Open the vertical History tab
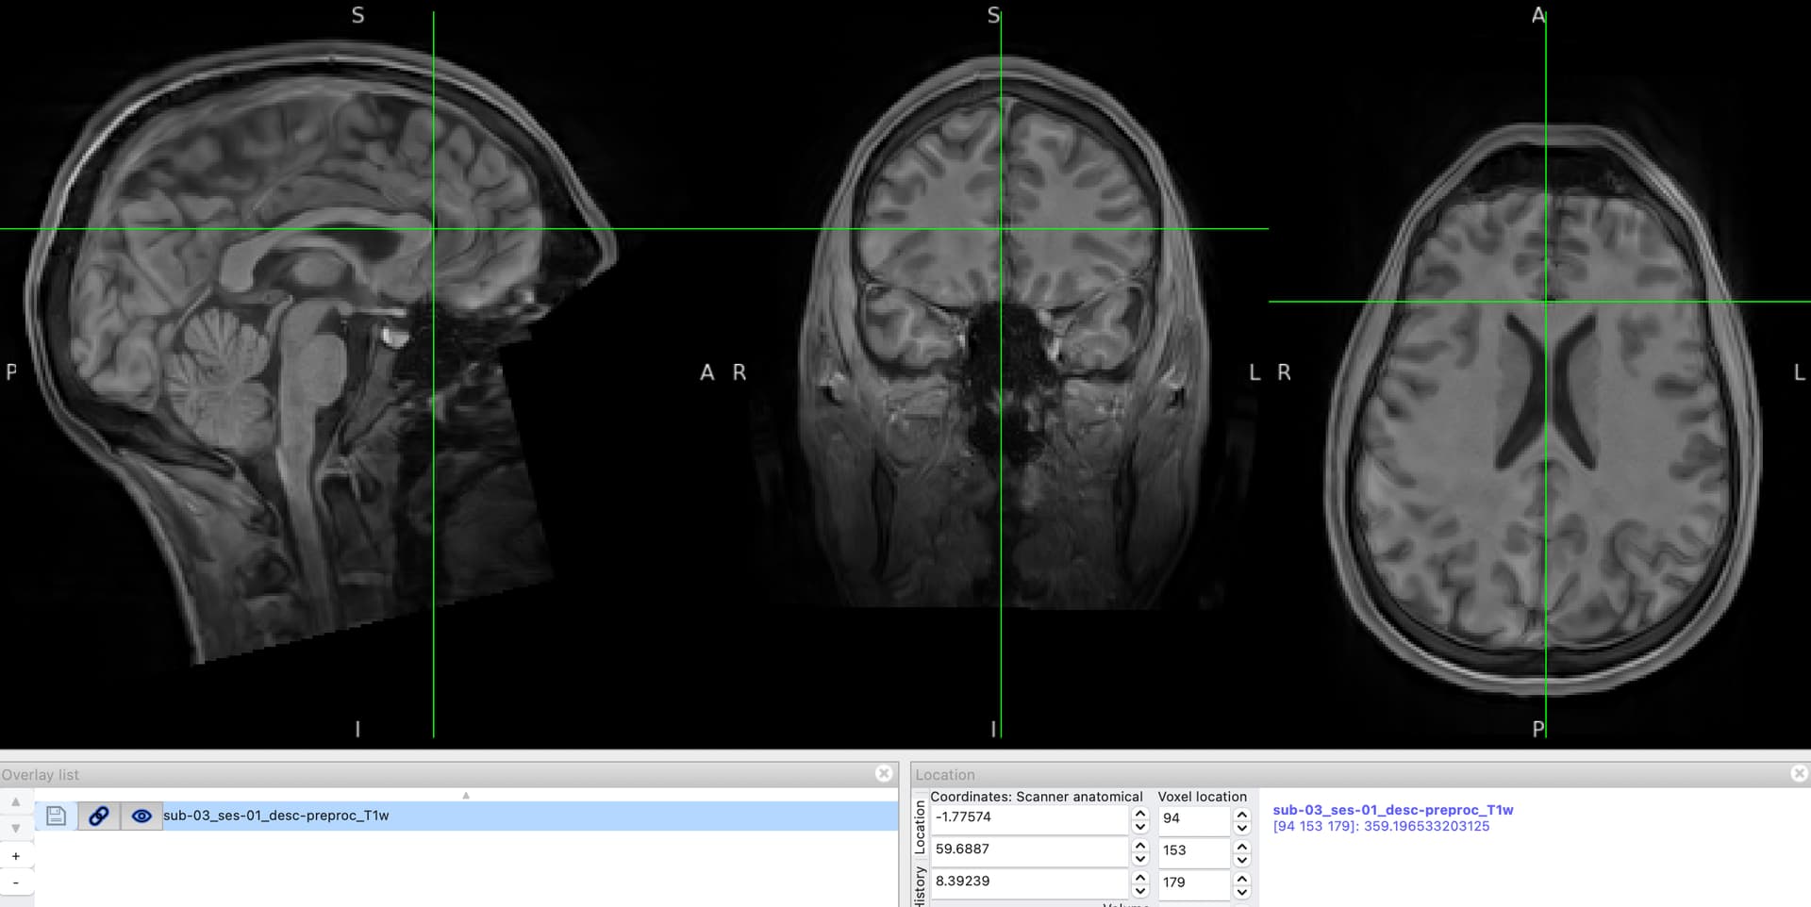This screenshot has height=907, width=1811. click(921, 886)
